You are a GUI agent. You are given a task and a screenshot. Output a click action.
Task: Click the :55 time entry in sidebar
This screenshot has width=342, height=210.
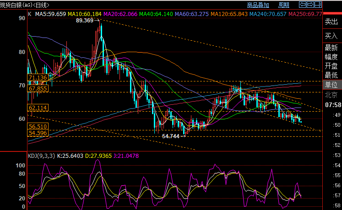click(x=337, y=175)
